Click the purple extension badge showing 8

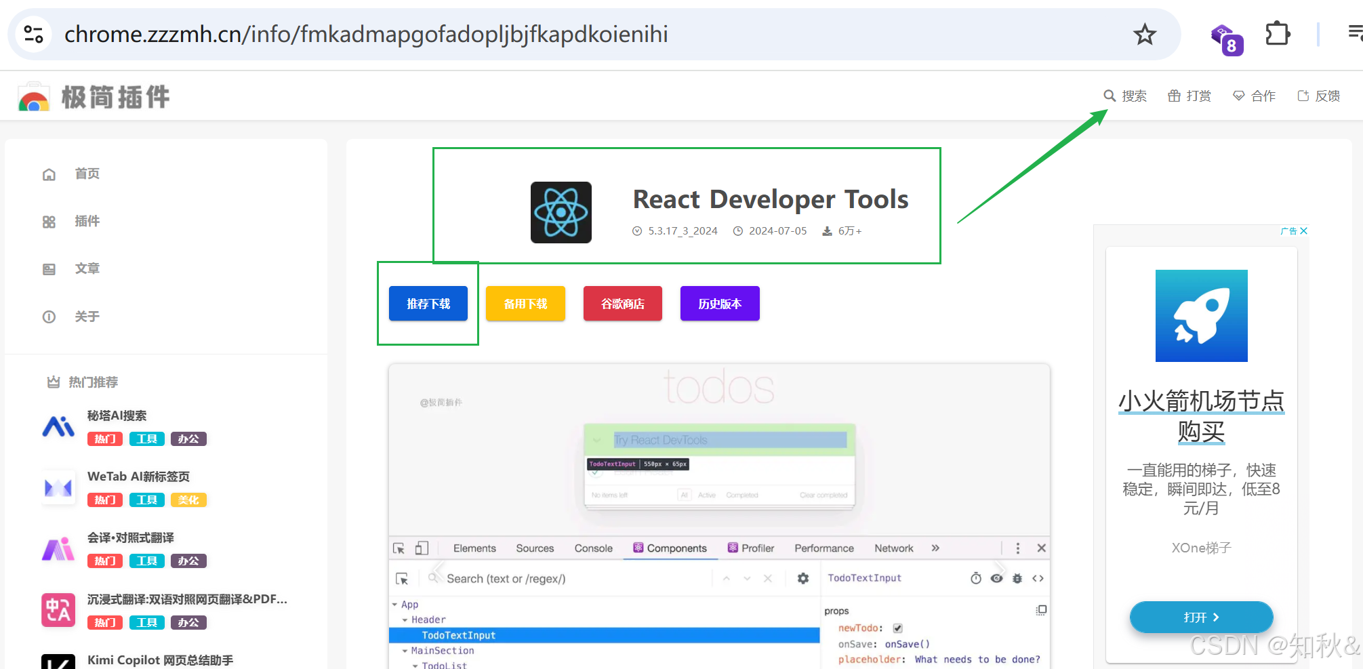click(x=1227, y=40)
